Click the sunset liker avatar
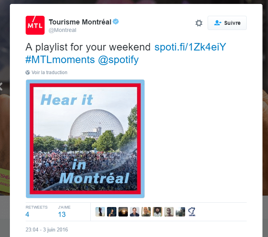 point(123,212)
